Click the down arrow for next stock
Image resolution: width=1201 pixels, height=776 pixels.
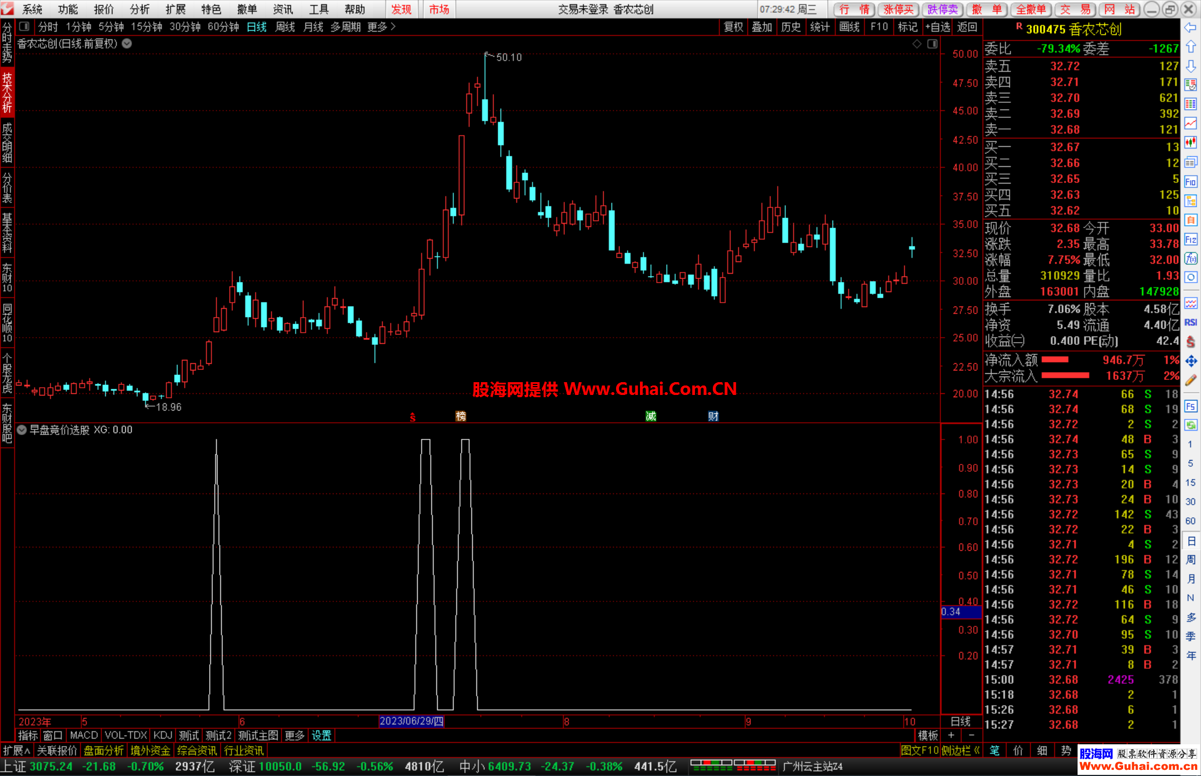pos(1190,66)
